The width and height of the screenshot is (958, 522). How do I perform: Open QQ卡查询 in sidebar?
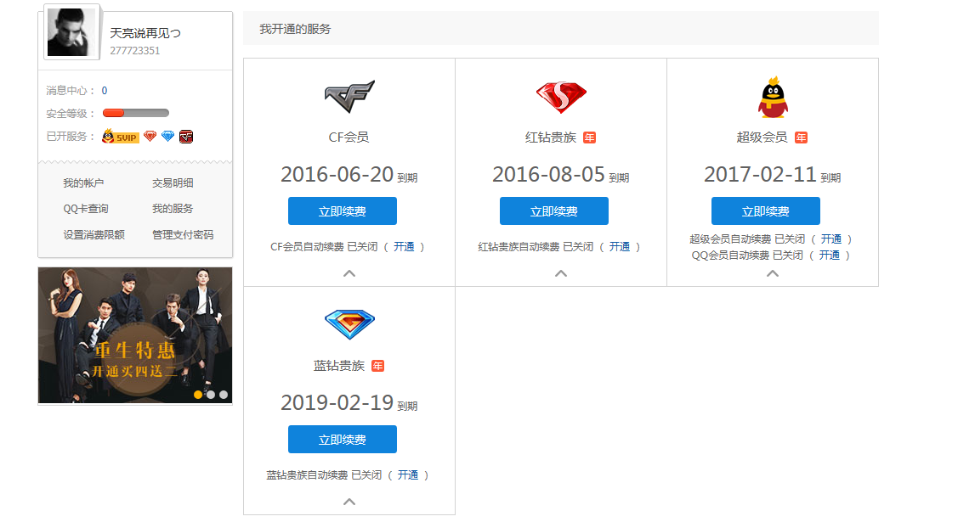pyautogui.click(x=86, y=209)
